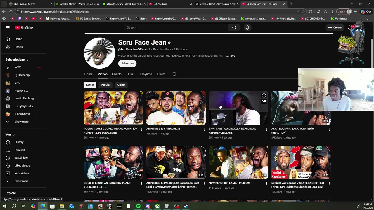Screen dimensions: 374x210
Task: Open Edge settings and more menu
Action: 355,12
